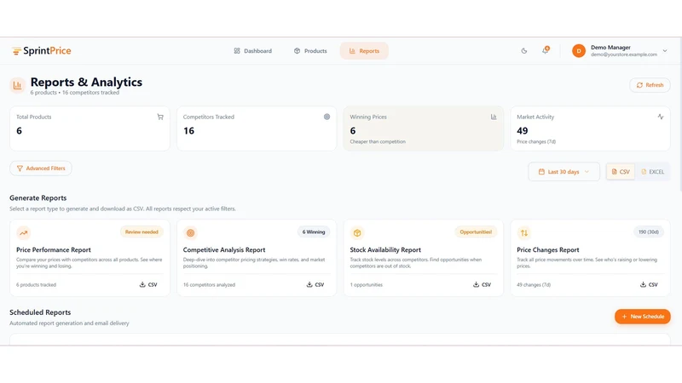Open the Total Products card
This screenshot has height=383, width=682.
point(90,129)
